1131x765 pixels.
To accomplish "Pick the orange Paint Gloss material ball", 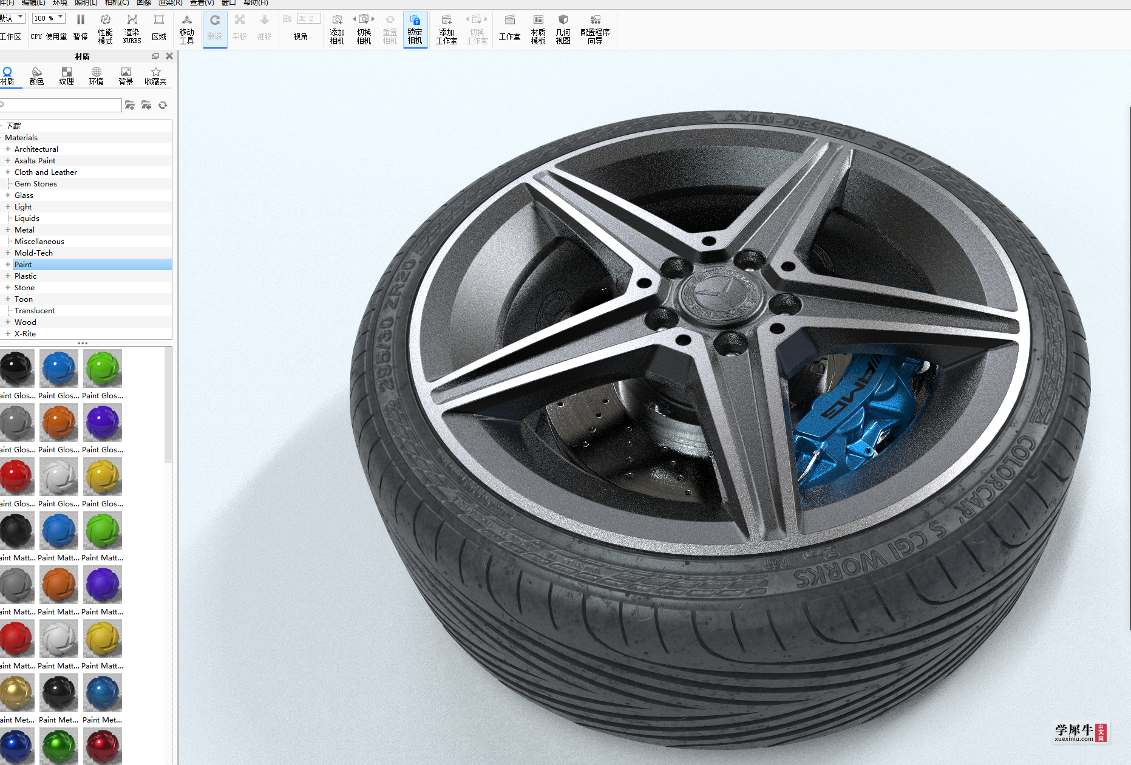I will click(59, 422).
